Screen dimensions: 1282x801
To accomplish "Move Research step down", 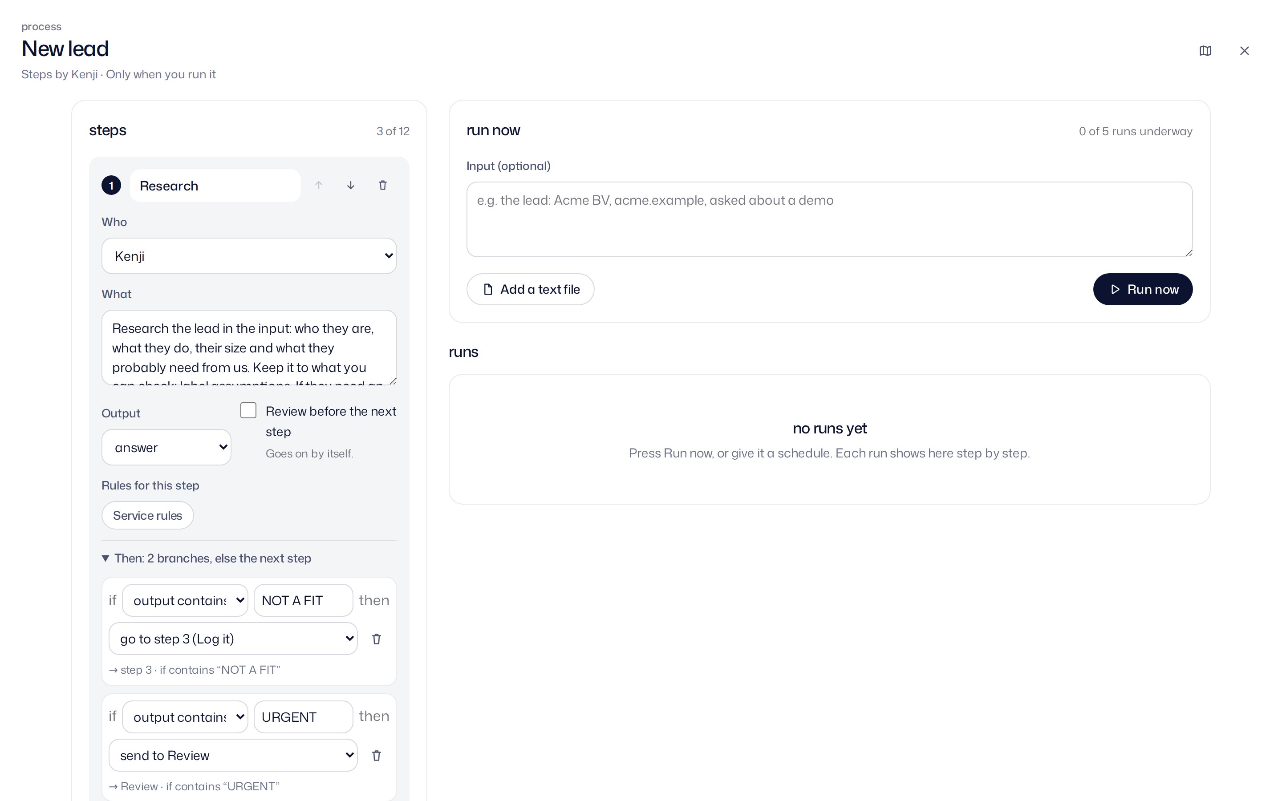I will (x=351, y=186).
